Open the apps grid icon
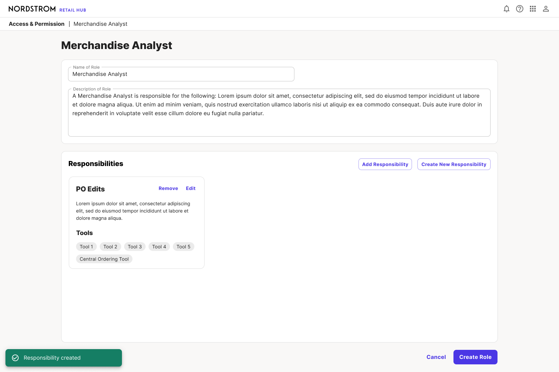 [x=533, y=9]
